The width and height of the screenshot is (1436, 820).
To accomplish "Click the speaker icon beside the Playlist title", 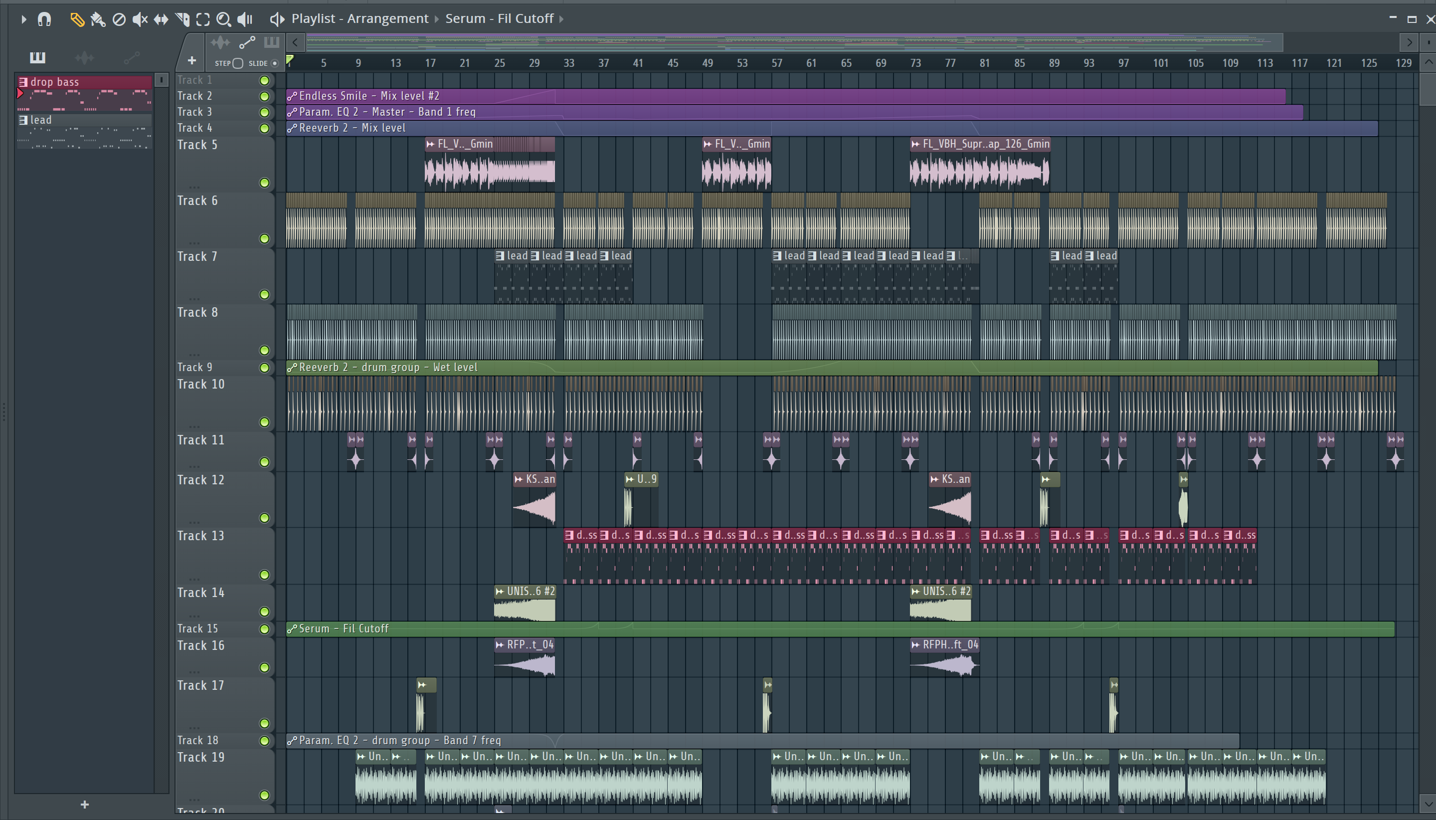I will (277, 19).
